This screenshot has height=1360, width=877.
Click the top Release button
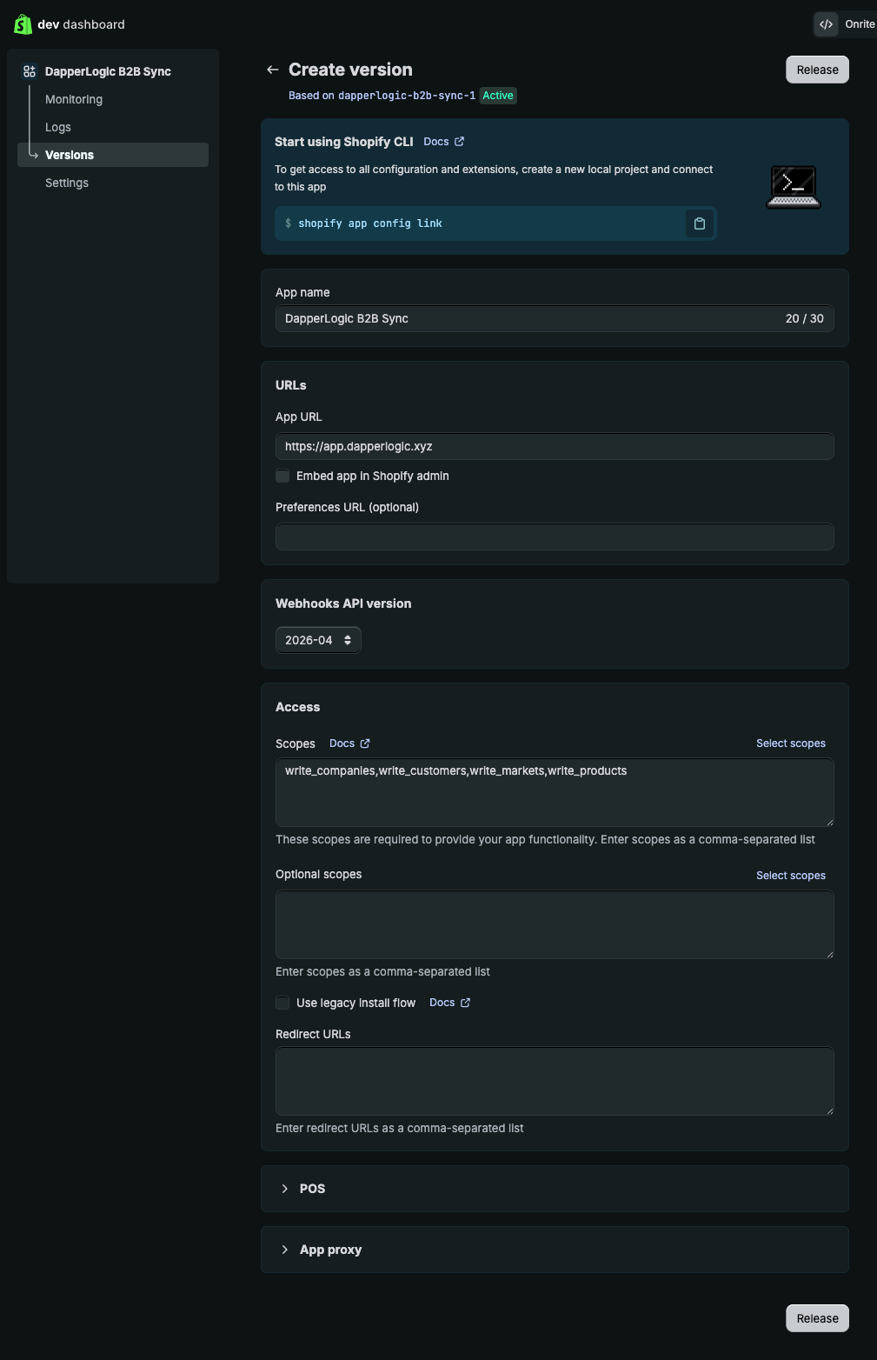[x=817, y=70]
